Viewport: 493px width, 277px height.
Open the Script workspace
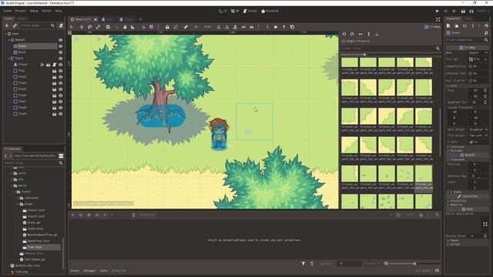click(250, 11)
